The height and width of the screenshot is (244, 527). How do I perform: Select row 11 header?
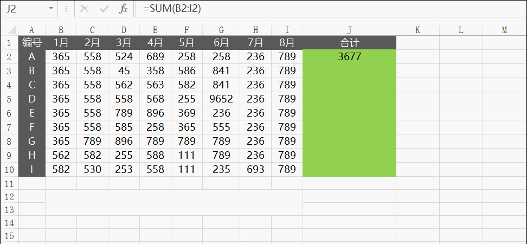9,183
